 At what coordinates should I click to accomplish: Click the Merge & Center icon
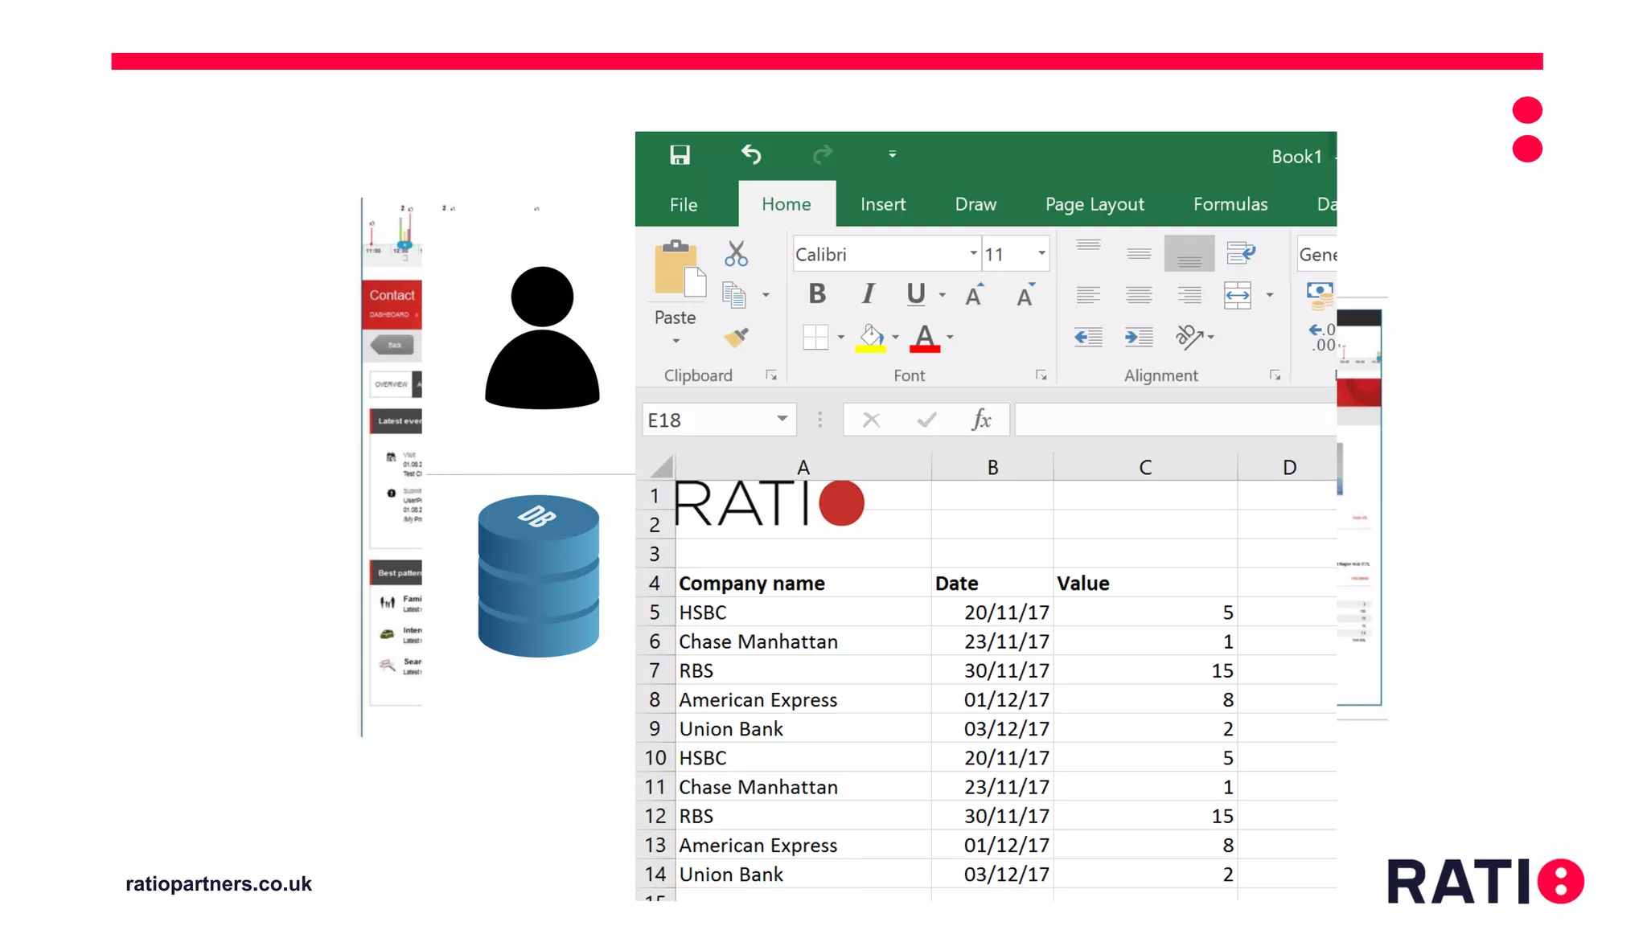click(x=1238, y=295)
